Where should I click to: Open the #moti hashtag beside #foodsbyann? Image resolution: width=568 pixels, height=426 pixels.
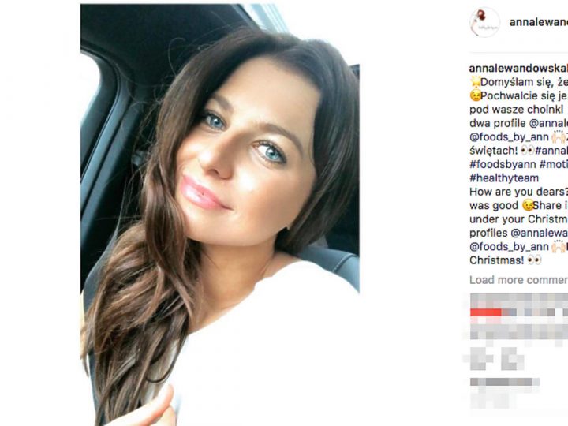(554, 164)
